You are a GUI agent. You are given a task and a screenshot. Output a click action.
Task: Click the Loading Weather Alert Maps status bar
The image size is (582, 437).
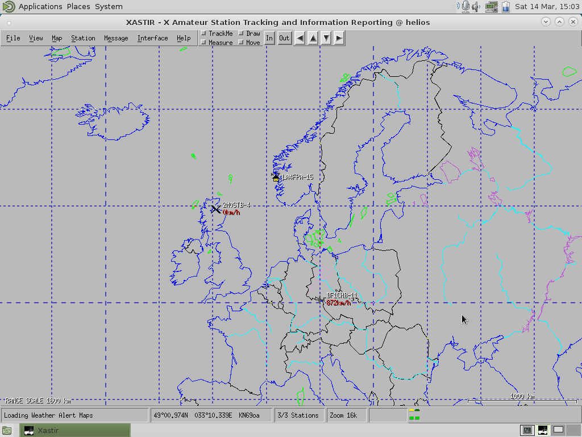pyautogui.click(x=74, y=415)
